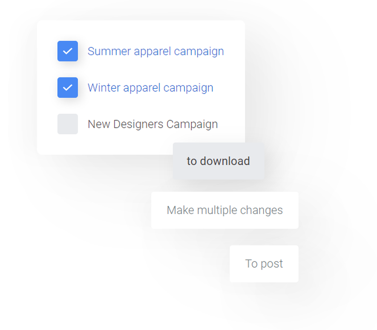Click the Winter apparel campaign label
This screenshot has height=330, width=377.
click(x=150, y=88)
